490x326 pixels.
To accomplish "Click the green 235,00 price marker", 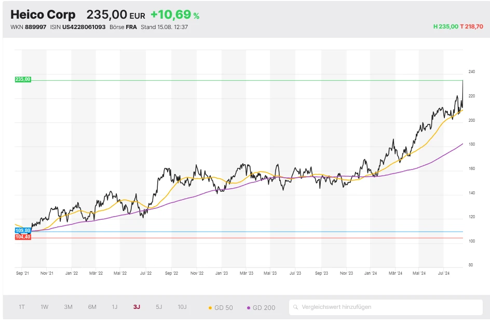I will pos(23,79).
